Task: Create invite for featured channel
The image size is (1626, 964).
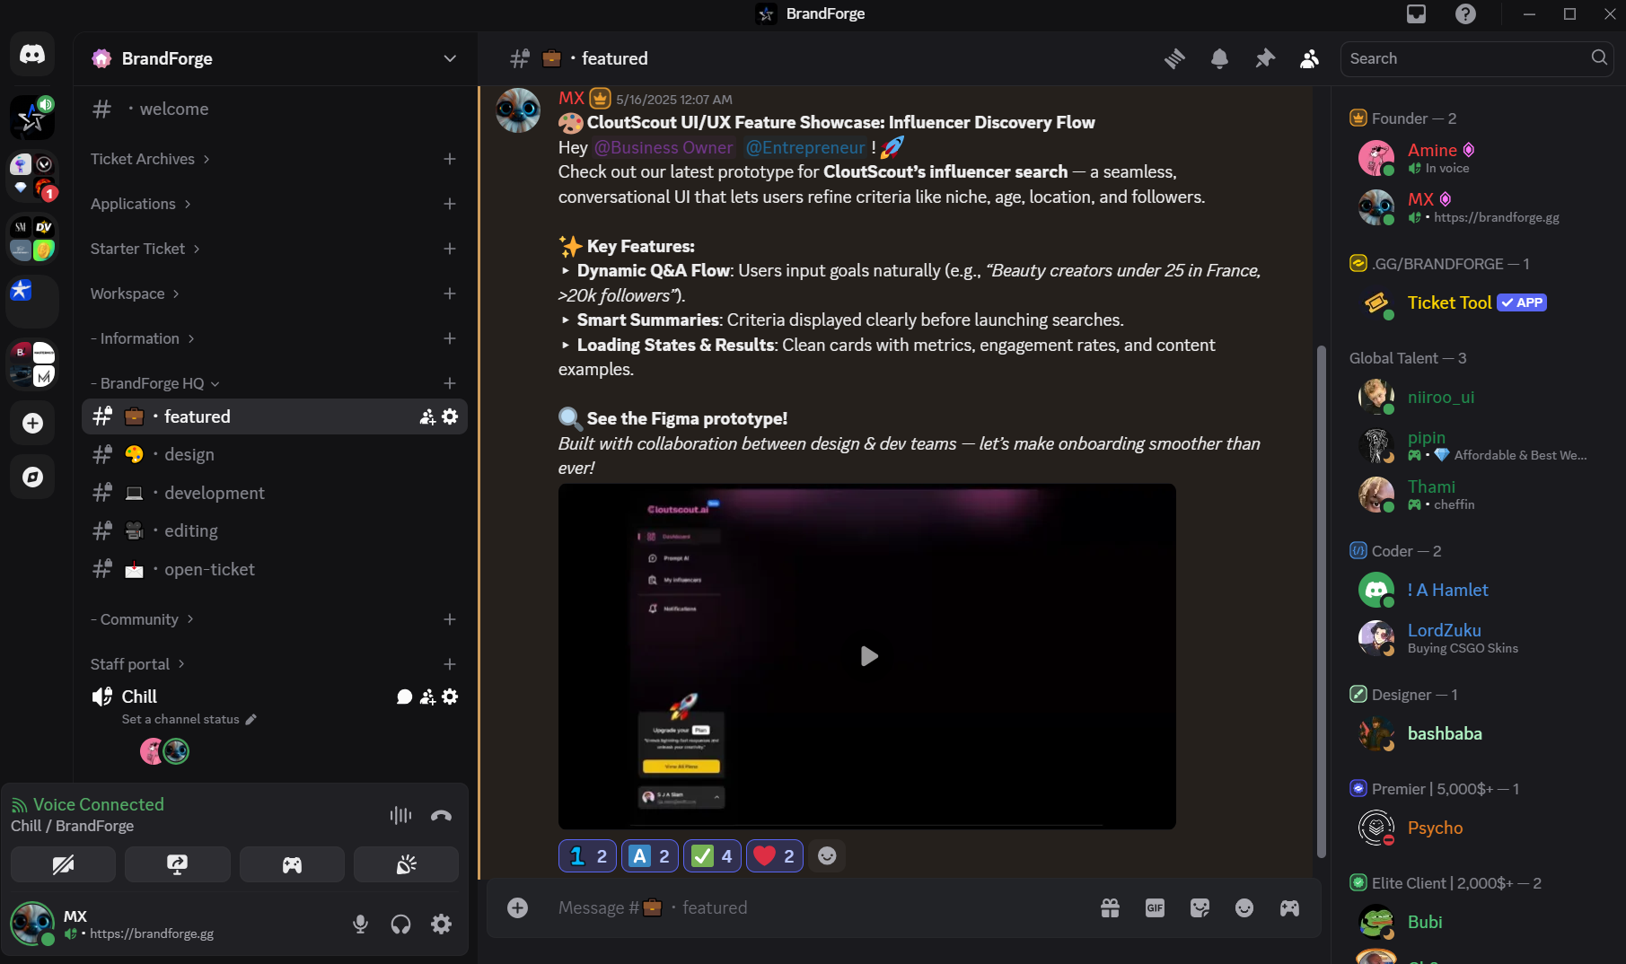Action: pos(427,416)
